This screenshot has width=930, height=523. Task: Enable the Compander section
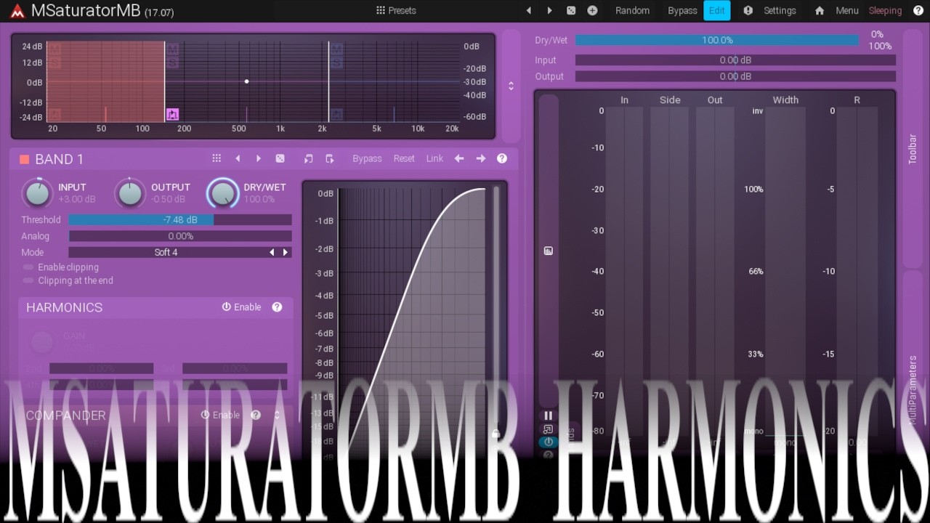coord(220,415)
